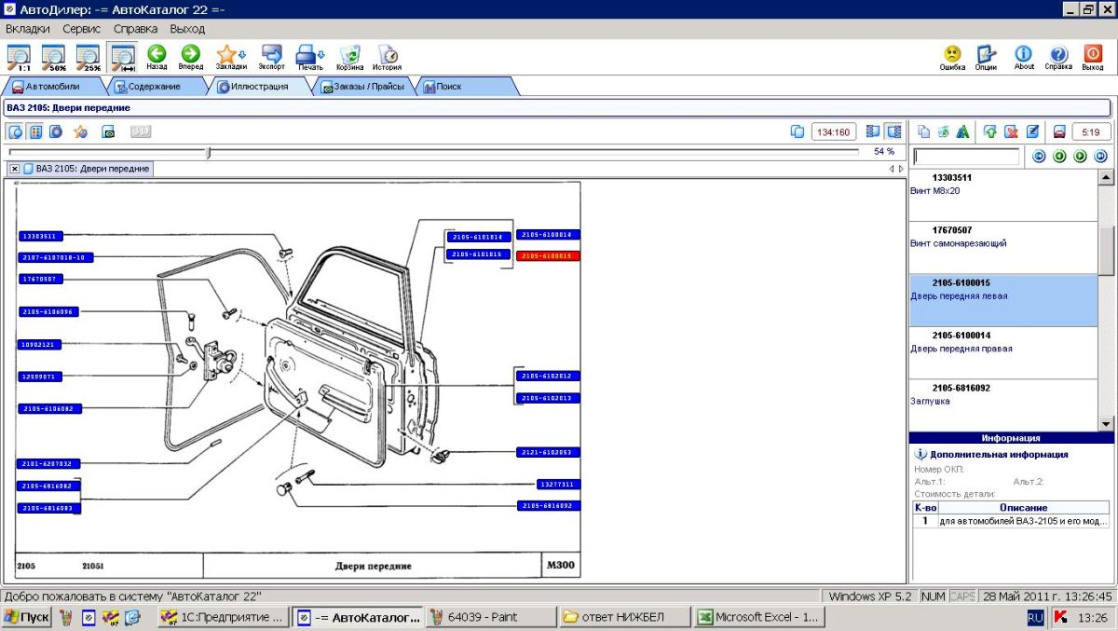
Task: Toggle the left-panel layout button
Action: (873, 131)
